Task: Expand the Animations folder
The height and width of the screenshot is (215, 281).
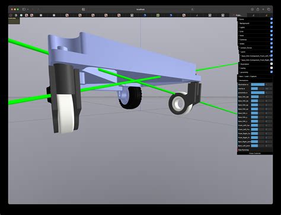Action: pos(244,81)
